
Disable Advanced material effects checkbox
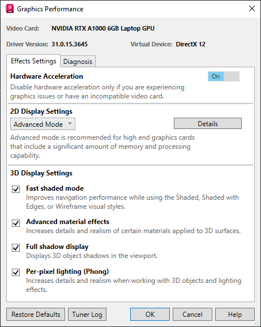pos(16,223)
